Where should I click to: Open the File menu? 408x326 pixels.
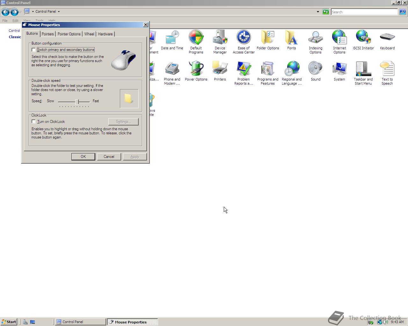(5, 21)
